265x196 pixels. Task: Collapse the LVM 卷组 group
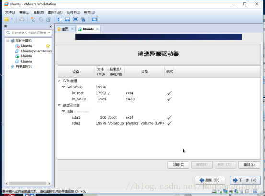pyautogui.click(x=59, y=81)
